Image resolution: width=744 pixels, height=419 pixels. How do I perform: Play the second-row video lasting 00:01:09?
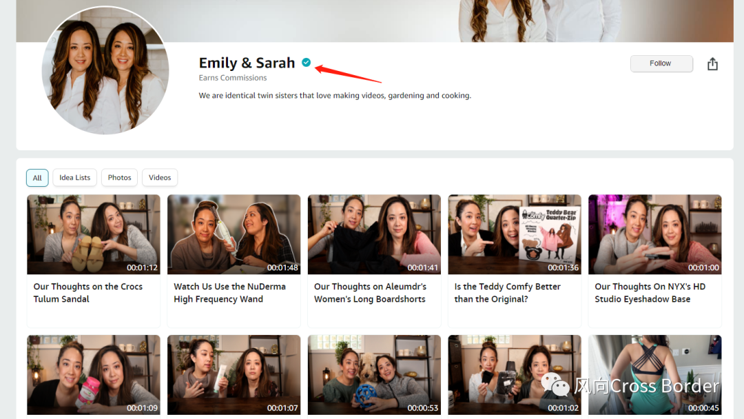pos(94,375)
